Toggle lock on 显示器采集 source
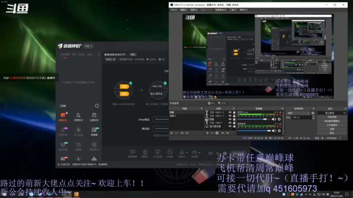The width and height of the screenshot is (353, 198). (x=234, y=126)
